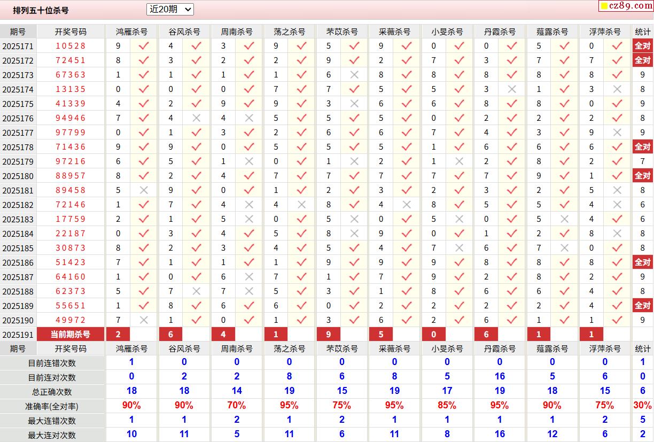
Task: Click the 全对 badge in row 2025171
Action: tap(643, 46)
